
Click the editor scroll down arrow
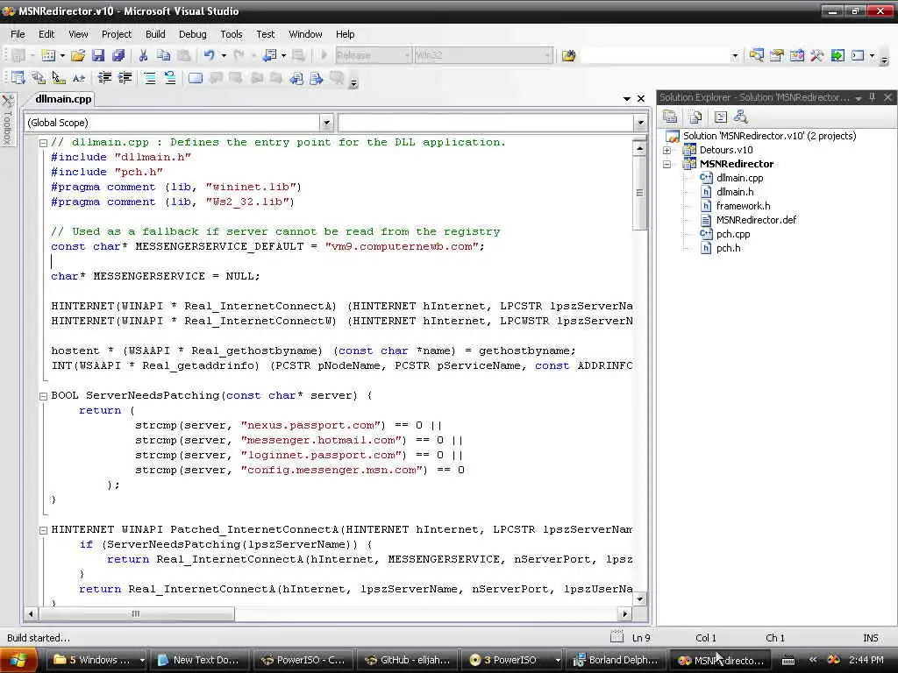coord(639,599)
